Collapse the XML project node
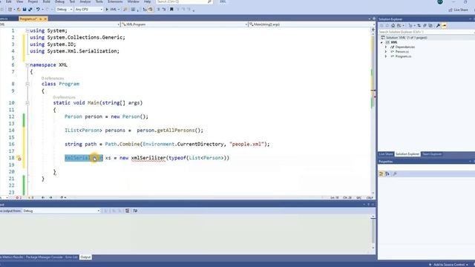The width and height of the screenshot is (475, 267). (381, 42)
